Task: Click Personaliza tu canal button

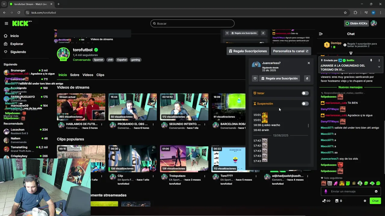Action: coord(291,51)
